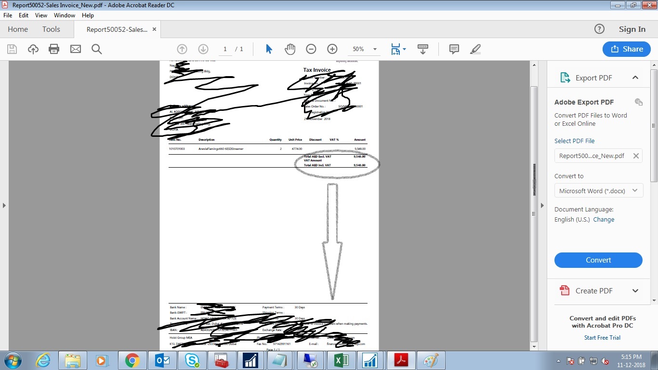Click the copy icon beside Adobe Export PDF

pos(639,102)
